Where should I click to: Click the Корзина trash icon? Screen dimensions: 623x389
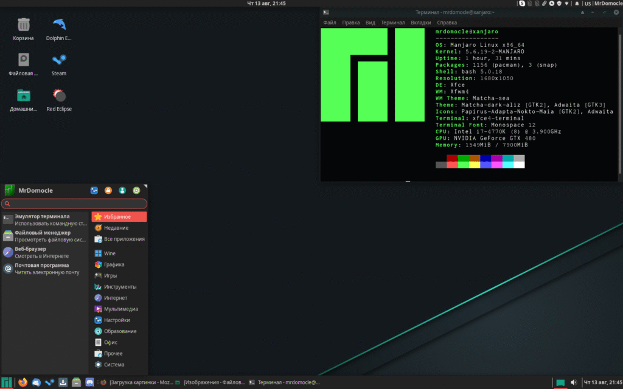coord(23,26)
